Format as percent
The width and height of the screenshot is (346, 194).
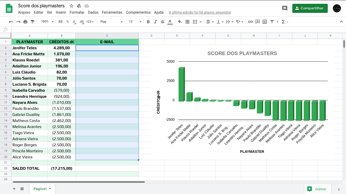68,22
